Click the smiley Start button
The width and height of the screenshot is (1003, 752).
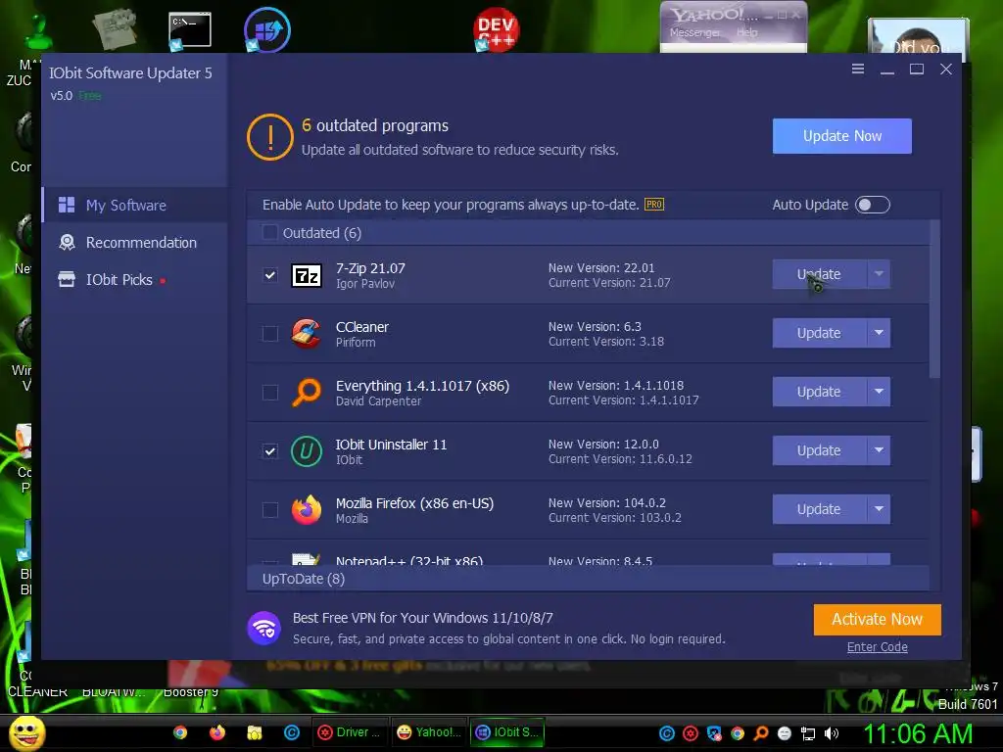26,733
